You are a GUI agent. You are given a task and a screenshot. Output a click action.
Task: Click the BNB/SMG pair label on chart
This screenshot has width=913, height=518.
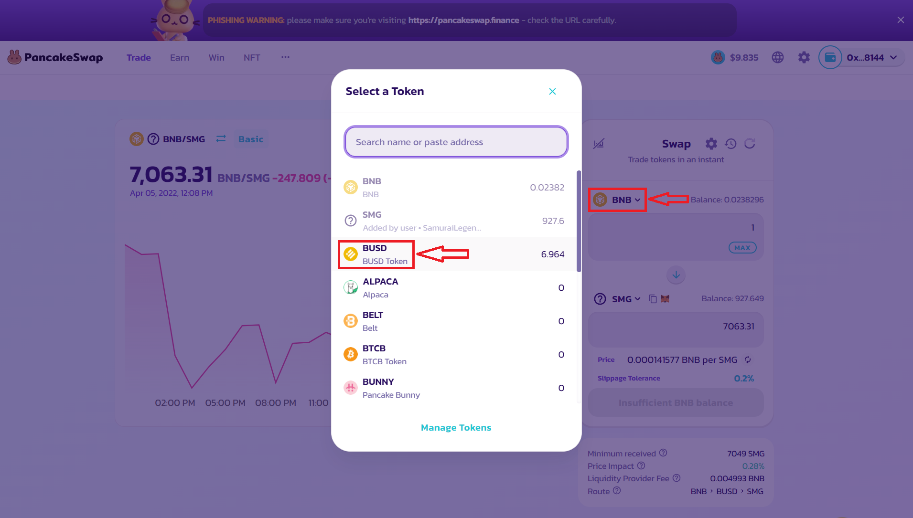[x=184, y=139]
